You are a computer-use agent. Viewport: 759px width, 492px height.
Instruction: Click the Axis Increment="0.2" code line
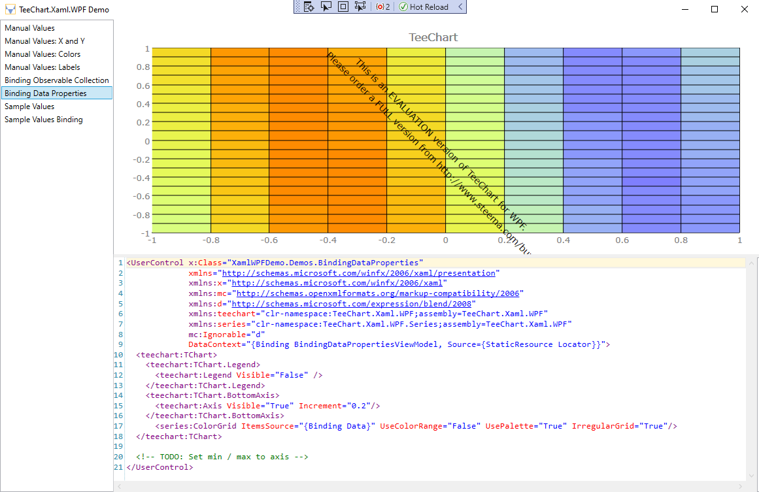point(267,406)
